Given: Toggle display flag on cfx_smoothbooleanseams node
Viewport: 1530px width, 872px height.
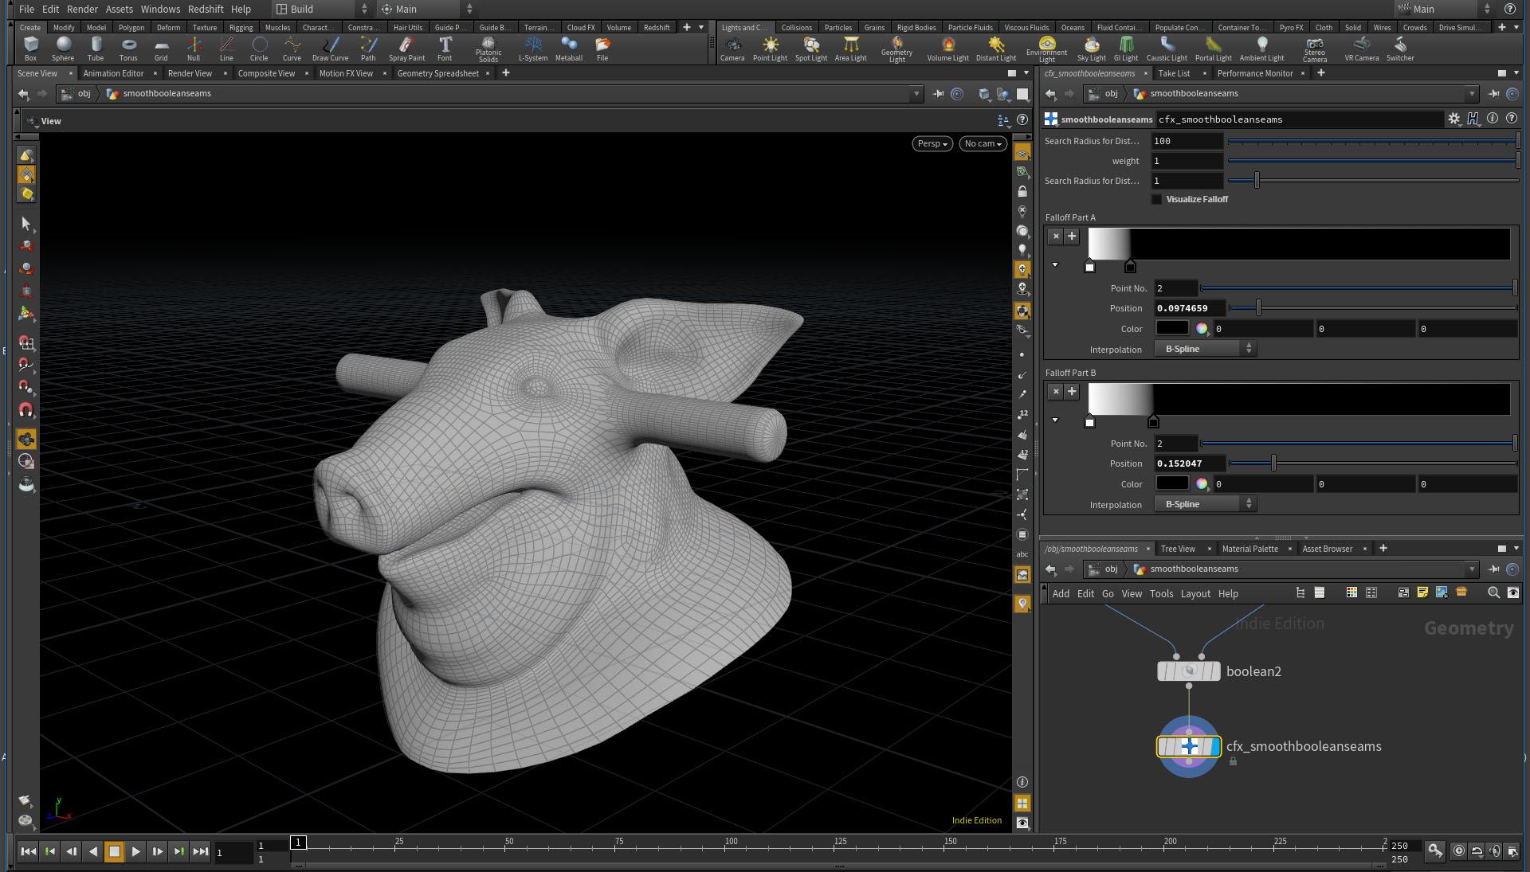Looking at the screenshot, I should pos(1214,747).
